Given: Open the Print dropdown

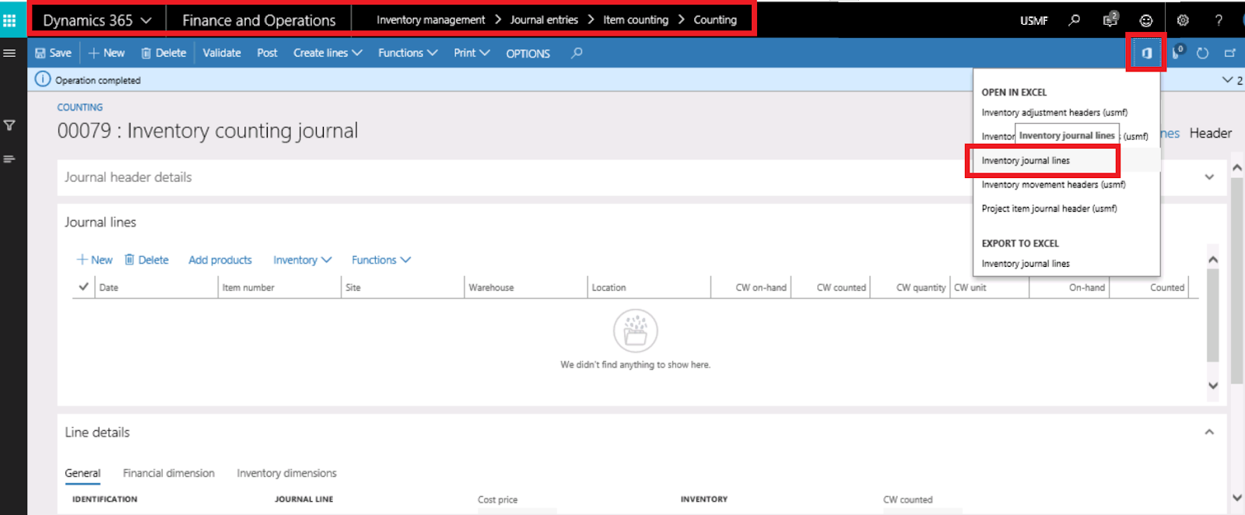Looking at the screenshot, I should pos(472,53).
